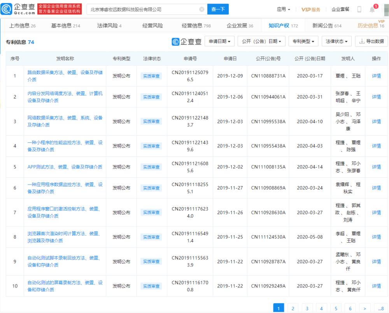Image resolution: width=389 pixels, height=313 pixels.
Task: Switch to the 经营信息 tab
Action: click(x=196, y=26)
